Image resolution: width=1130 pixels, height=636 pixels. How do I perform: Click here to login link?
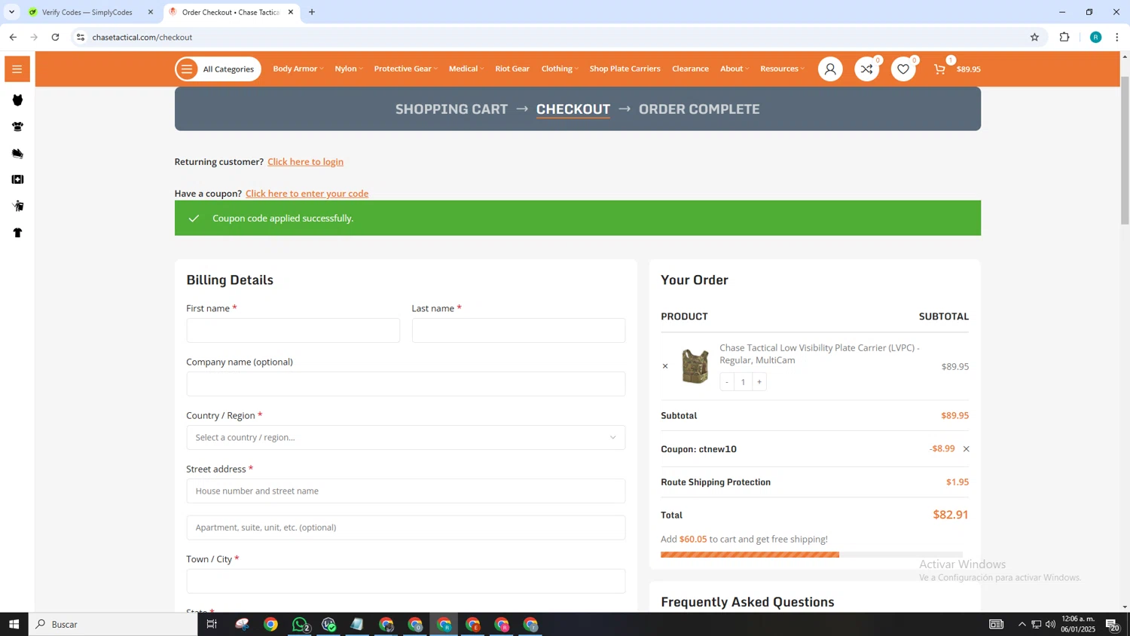(305, 162)
